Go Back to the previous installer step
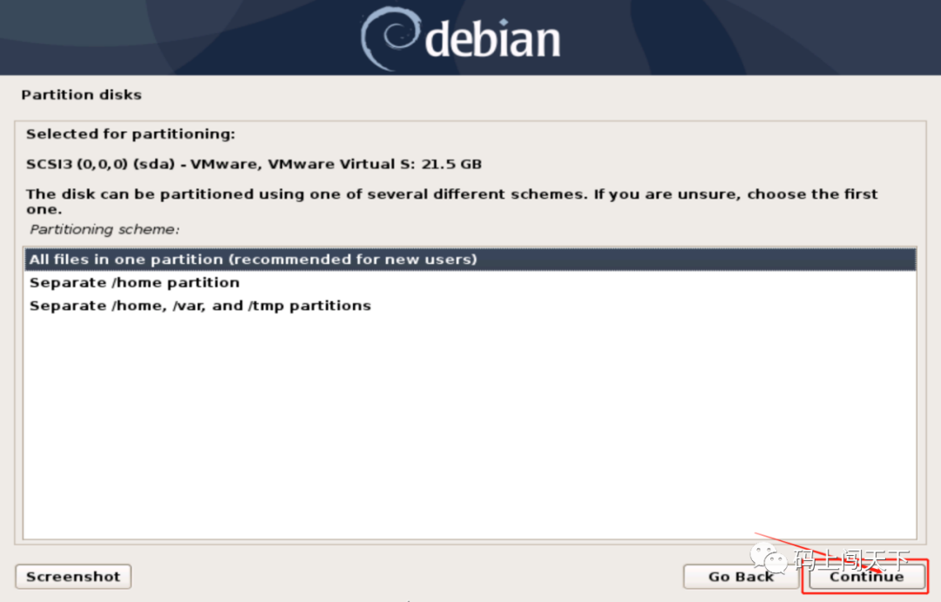 point(741,577)
